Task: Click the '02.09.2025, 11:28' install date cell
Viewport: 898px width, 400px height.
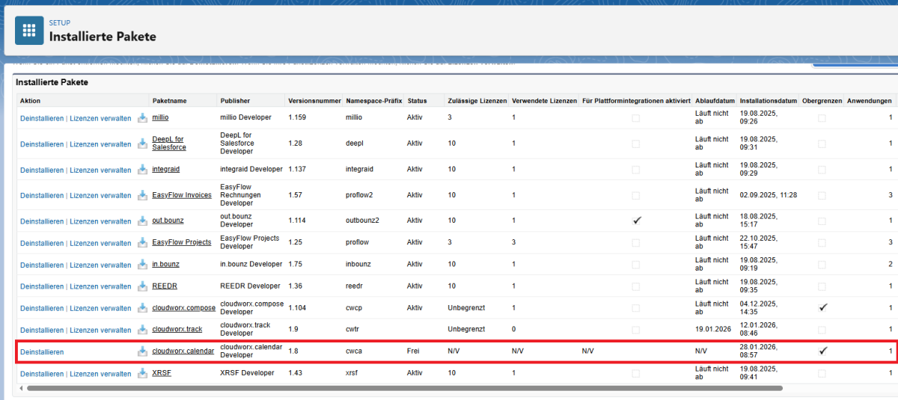Action: coord(769,195)
